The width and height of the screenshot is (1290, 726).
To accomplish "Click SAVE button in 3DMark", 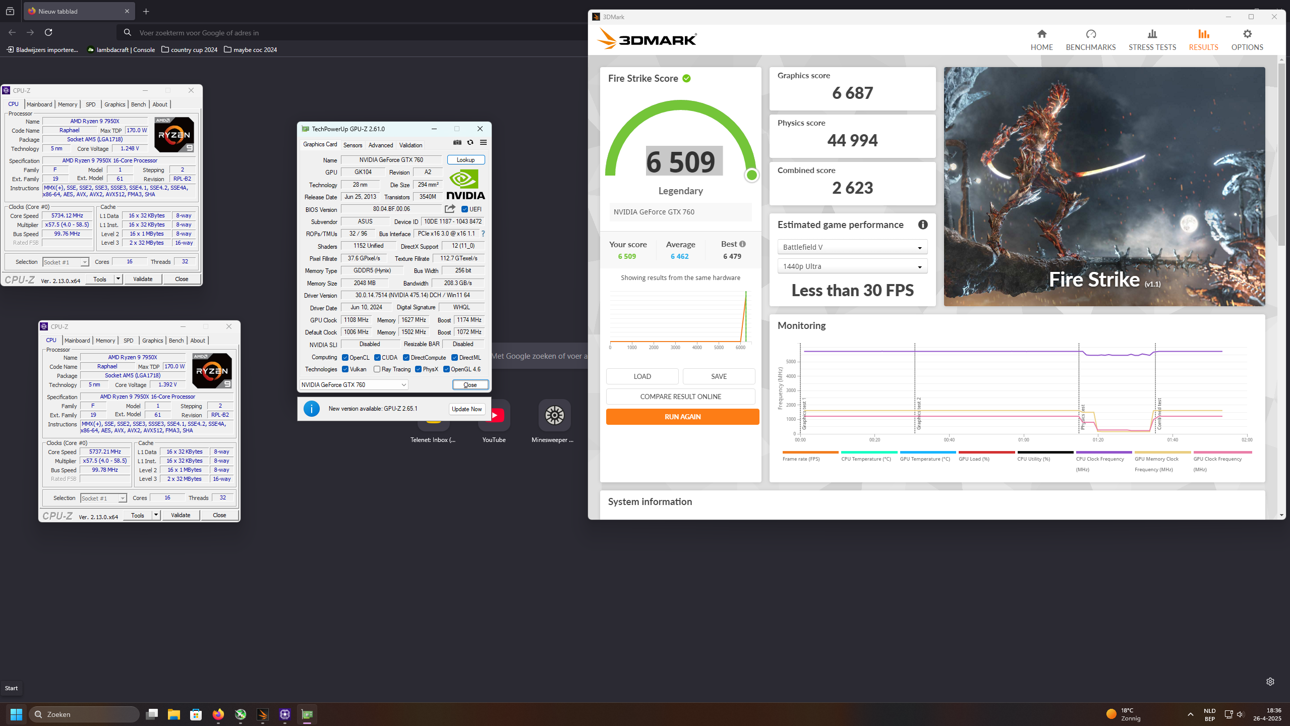I will [719, 376].
